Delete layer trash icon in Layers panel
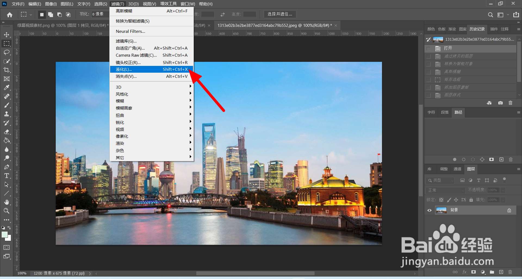522x279 pixels. 510,272
